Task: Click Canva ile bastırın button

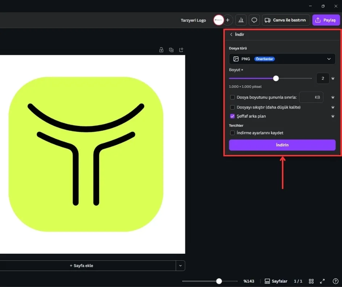Action: click(x=286, y=20)
